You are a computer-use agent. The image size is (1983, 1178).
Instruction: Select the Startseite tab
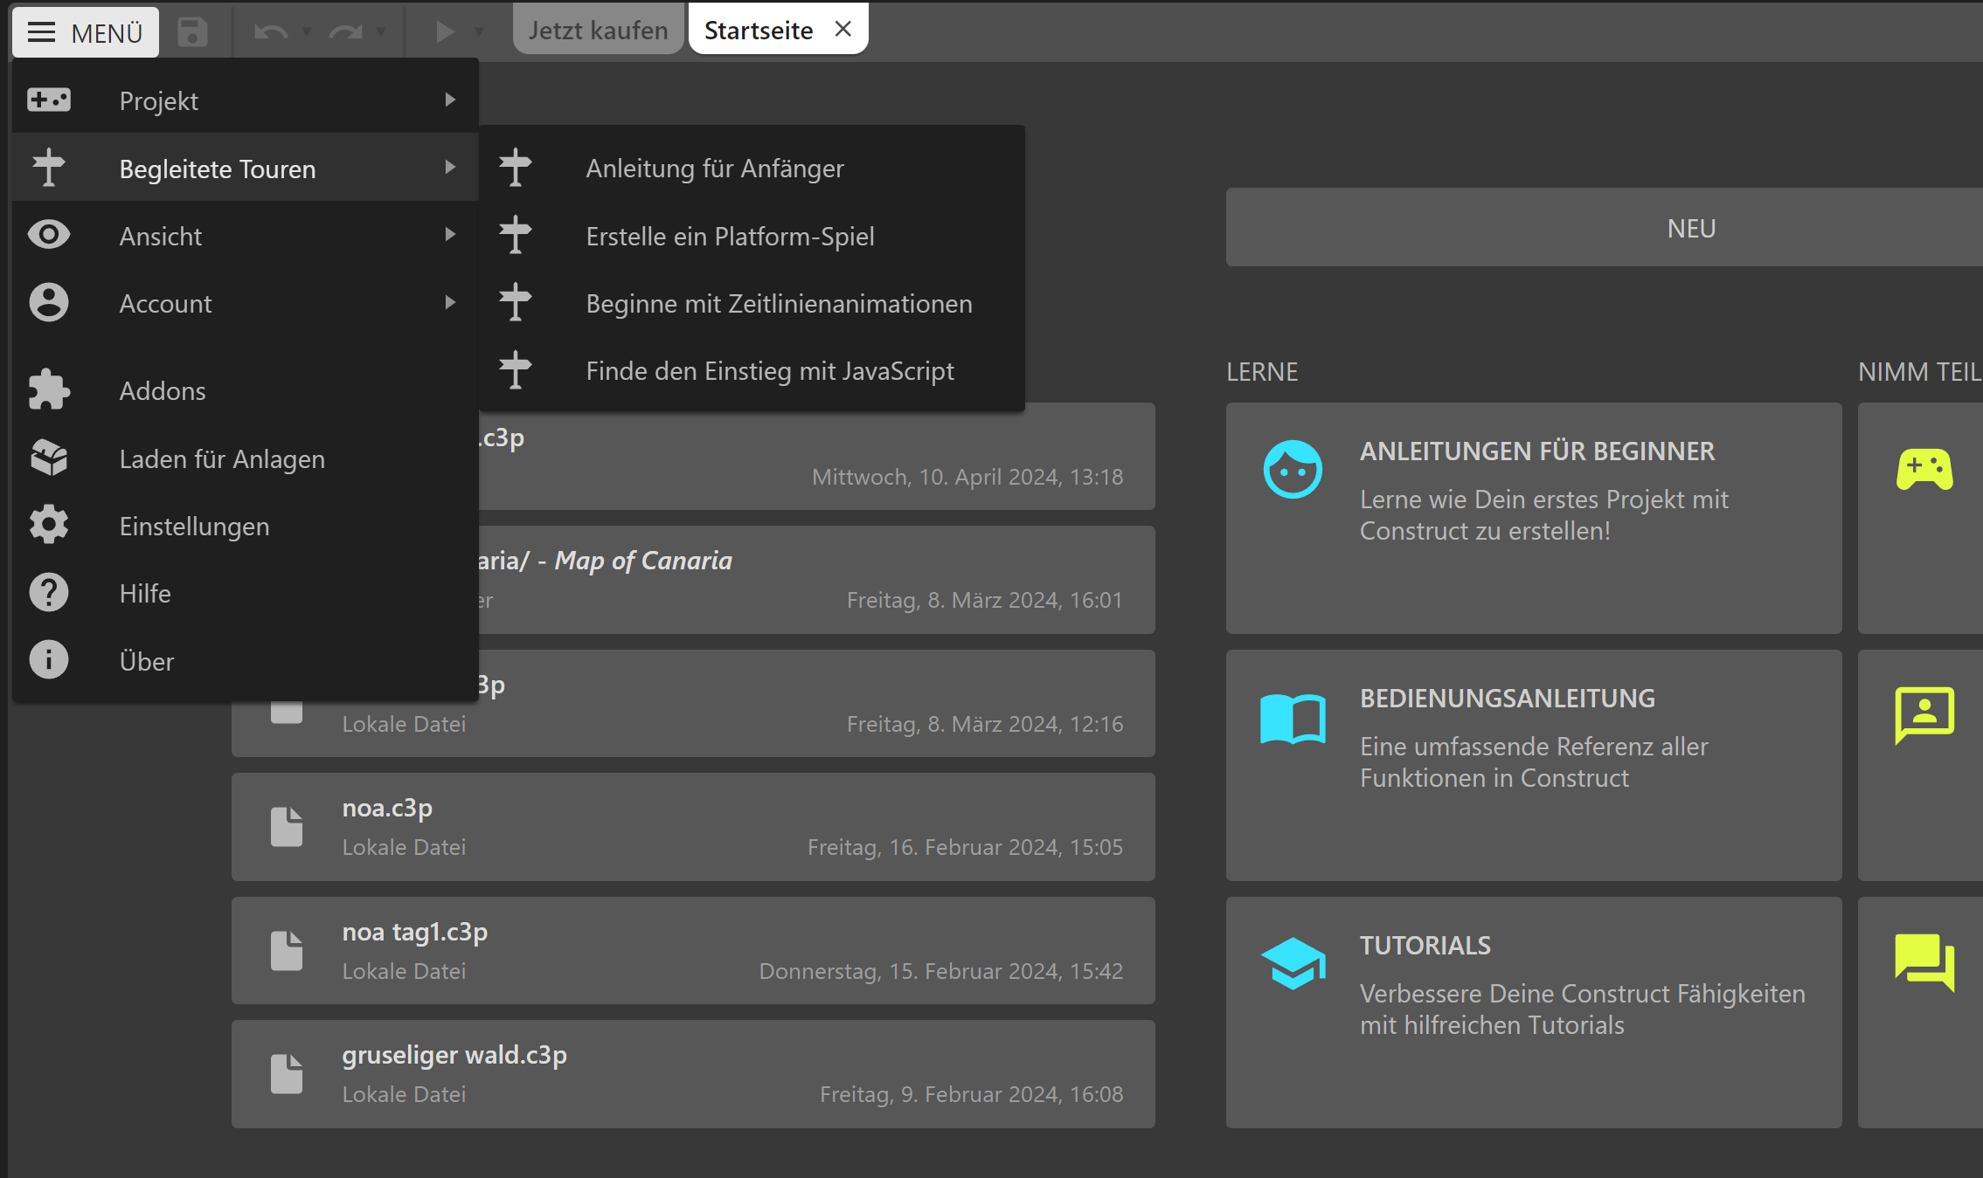759,31
